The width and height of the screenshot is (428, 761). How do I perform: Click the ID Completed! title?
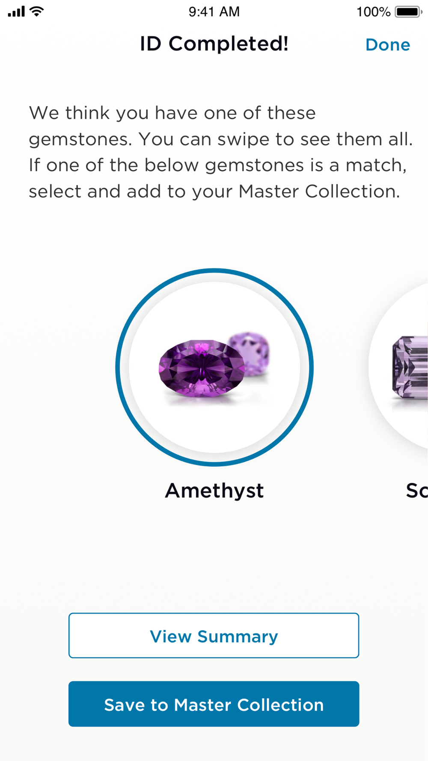(x=214, y=44)
